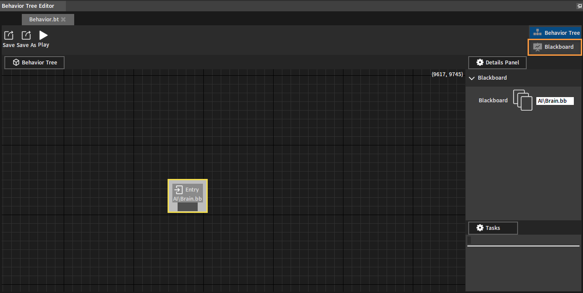Click the AI\Brain.bb asset path field
583x293 pixels.
pos(555,101)
